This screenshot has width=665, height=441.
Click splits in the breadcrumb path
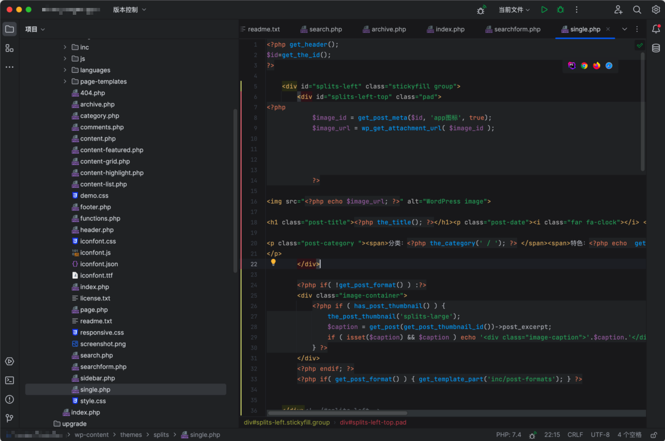pyautogui.click(x=161, y=435)
